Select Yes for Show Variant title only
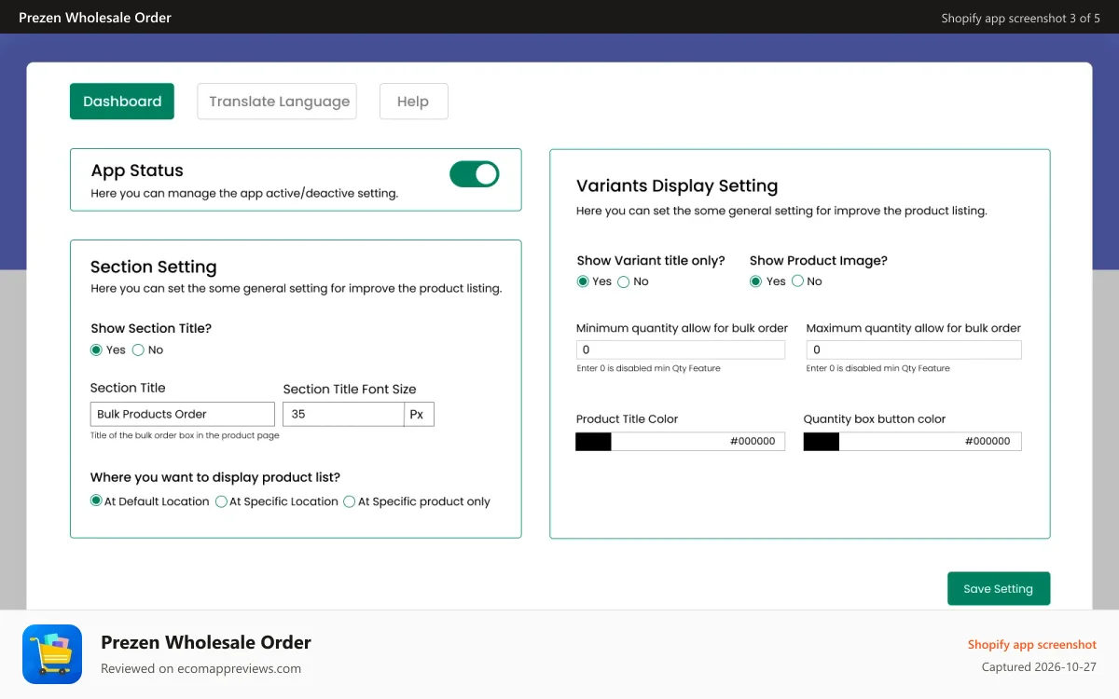Viewport: 1119px width, 699px height. point(583,281)
